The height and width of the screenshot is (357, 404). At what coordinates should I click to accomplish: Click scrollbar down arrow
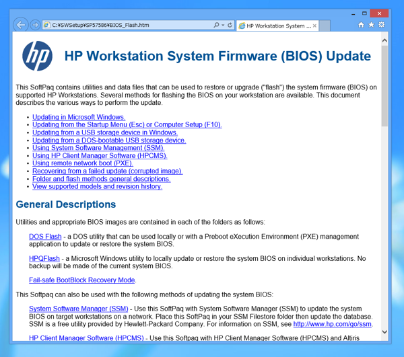[x=384, y=332]
